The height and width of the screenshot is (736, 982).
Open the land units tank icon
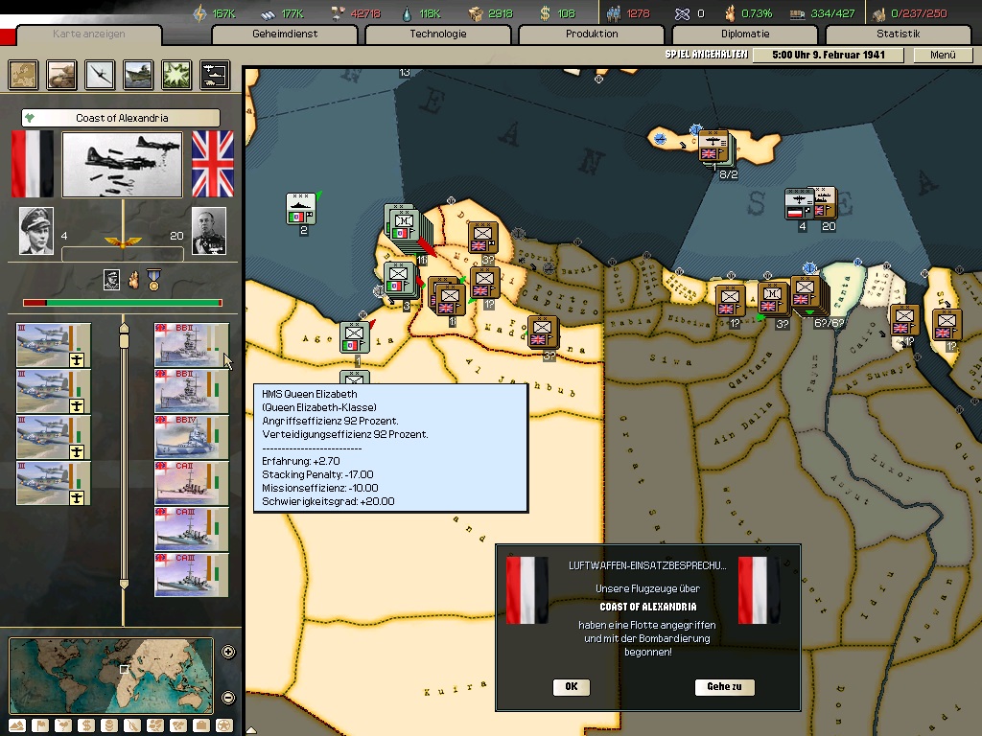pos(62,75)
